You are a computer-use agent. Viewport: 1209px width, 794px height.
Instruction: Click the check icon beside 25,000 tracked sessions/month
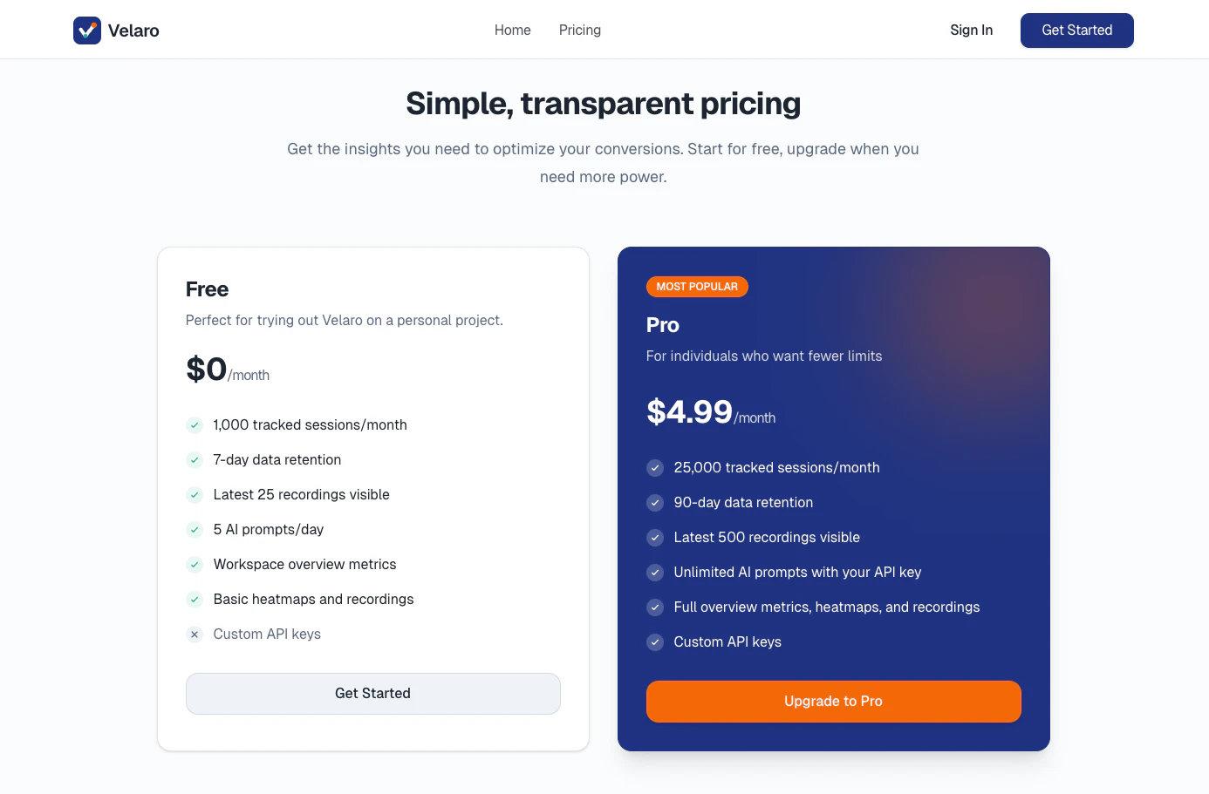point(655,468)
